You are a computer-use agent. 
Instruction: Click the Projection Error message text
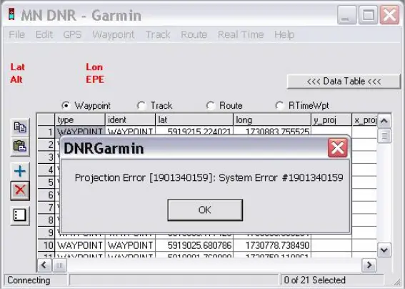tap(209, 177)
